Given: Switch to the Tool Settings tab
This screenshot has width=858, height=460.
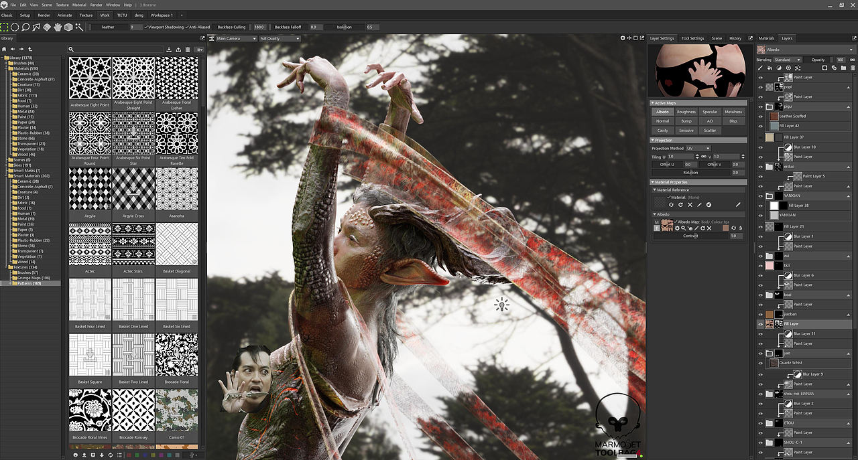Looking at the screenshot, I should [692, 38].
